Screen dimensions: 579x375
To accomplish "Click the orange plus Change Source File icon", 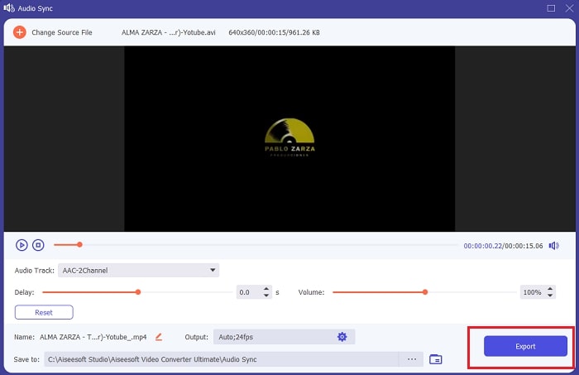I will (20, 32).
